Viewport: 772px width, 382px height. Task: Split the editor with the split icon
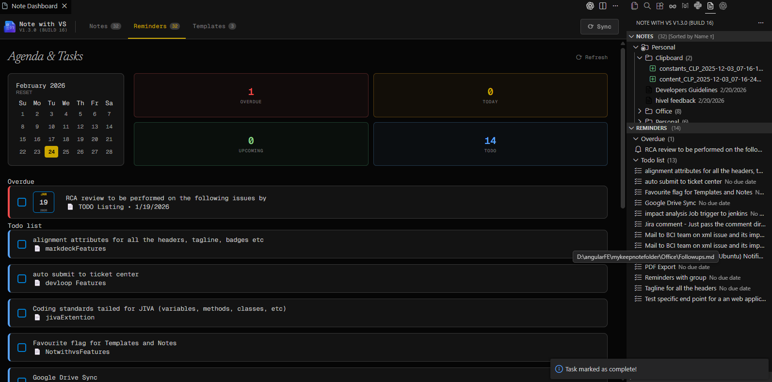pyautogui.click(x=603, y=6)
